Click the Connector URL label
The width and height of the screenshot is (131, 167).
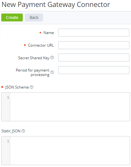(41, 45)
